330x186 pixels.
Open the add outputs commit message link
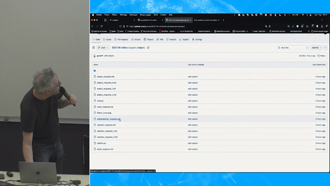109,56
